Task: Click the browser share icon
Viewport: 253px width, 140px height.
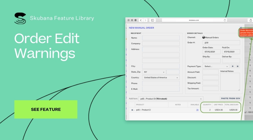Action: click(x=250, y=20)
